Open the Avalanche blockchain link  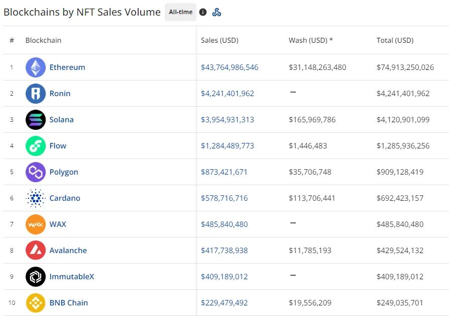click(x=68, y=250)
